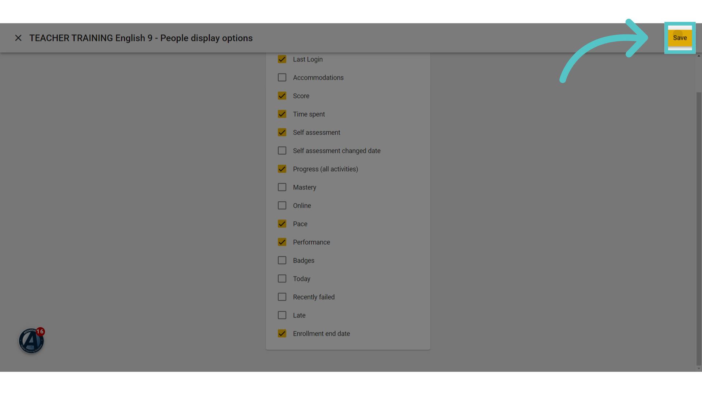The image size is (702, 395).
Task: Check the Online option
Action: pos(282,206)
